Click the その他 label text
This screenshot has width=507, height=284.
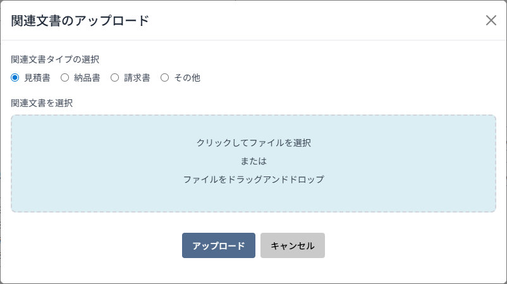pos(187,78)
